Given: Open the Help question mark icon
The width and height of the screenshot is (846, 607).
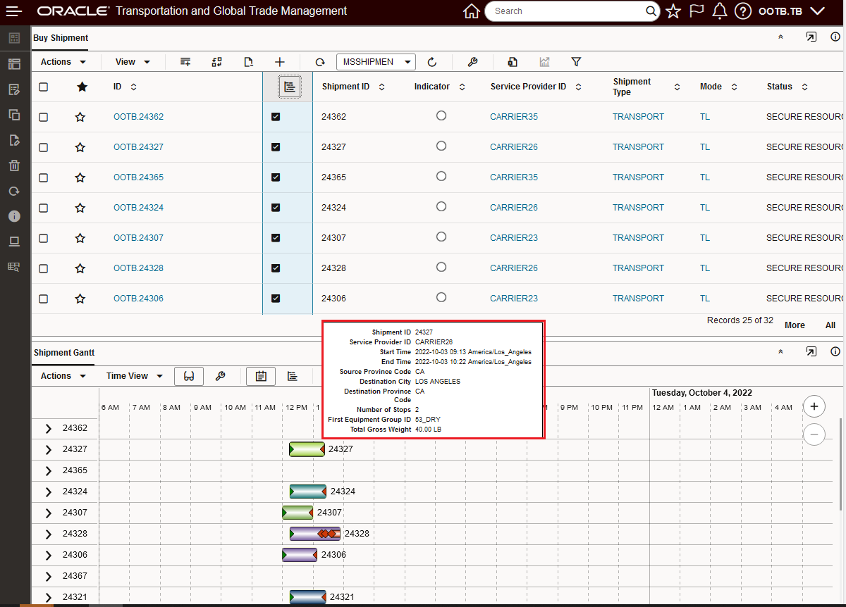Looking at the screenshot, I should (742, 11).
